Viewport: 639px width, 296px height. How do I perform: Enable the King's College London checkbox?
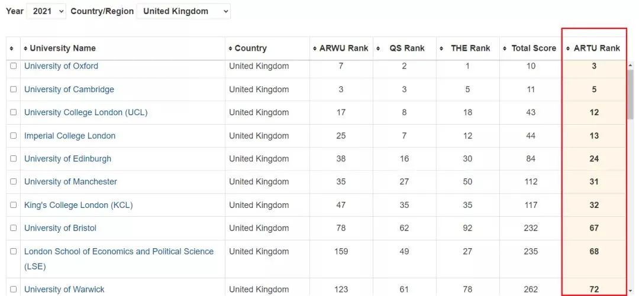click(14, 205)
